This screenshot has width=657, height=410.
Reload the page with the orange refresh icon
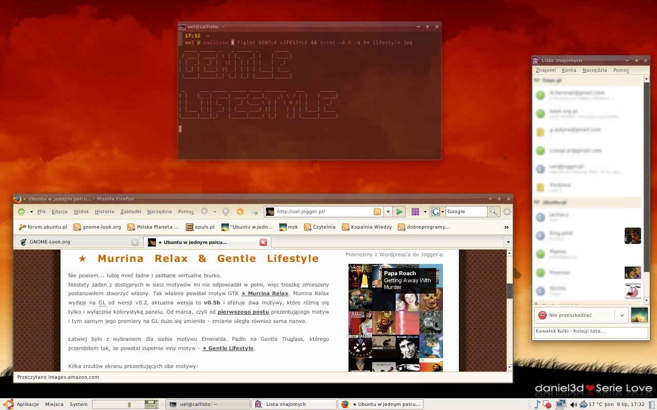pos(240,212)
